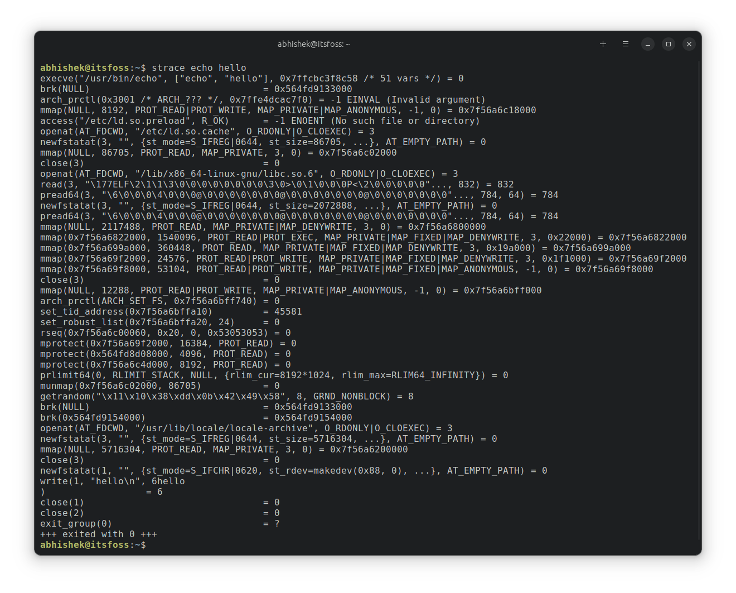The height and width of the screenshot is (593, 736).
Task: Click the mmap NULL, 2117488 line
Action: point(263,227)
